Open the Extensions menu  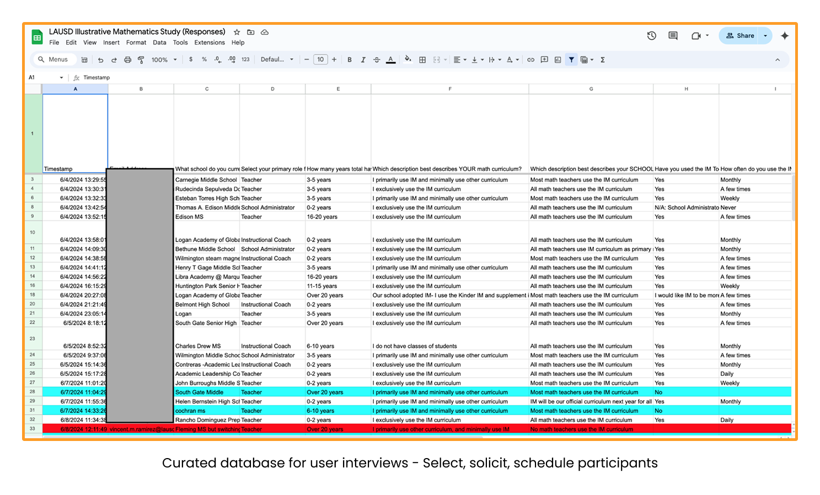210,42
